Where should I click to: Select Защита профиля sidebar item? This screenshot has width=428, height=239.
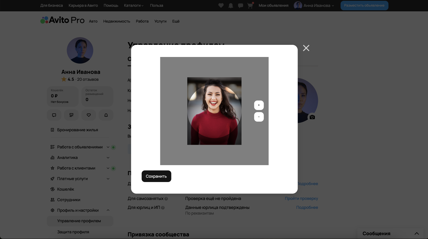73,232
